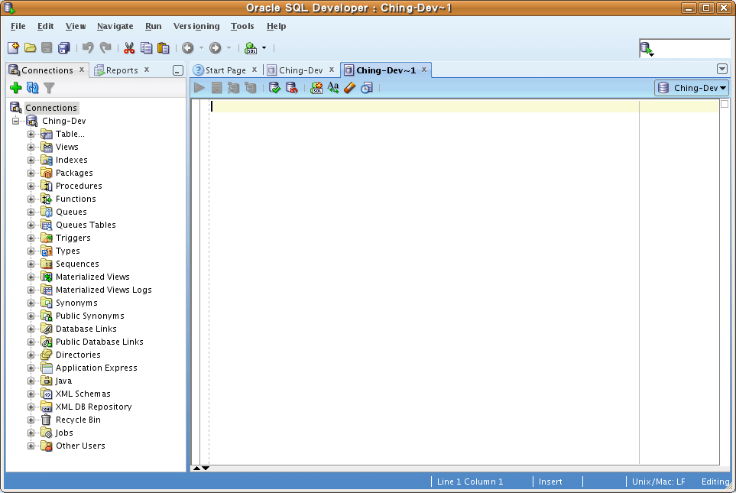
Task: Select the XML DB Repository item
Action: (93, 407)
